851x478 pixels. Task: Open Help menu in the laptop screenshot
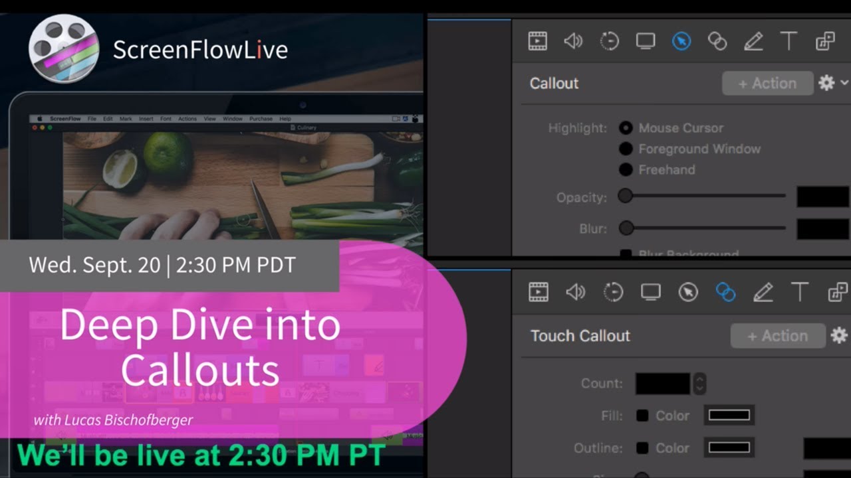point(285,119)
